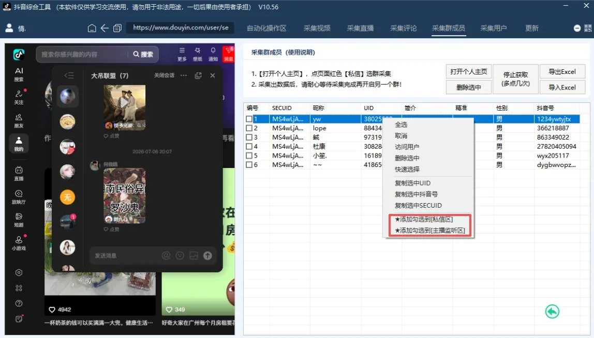Open the red 消息 icon
The image size is (594, 338).
(228, 54)
